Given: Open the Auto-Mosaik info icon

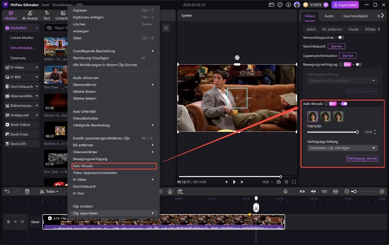Looking at the screenshot, I should 326,104.
